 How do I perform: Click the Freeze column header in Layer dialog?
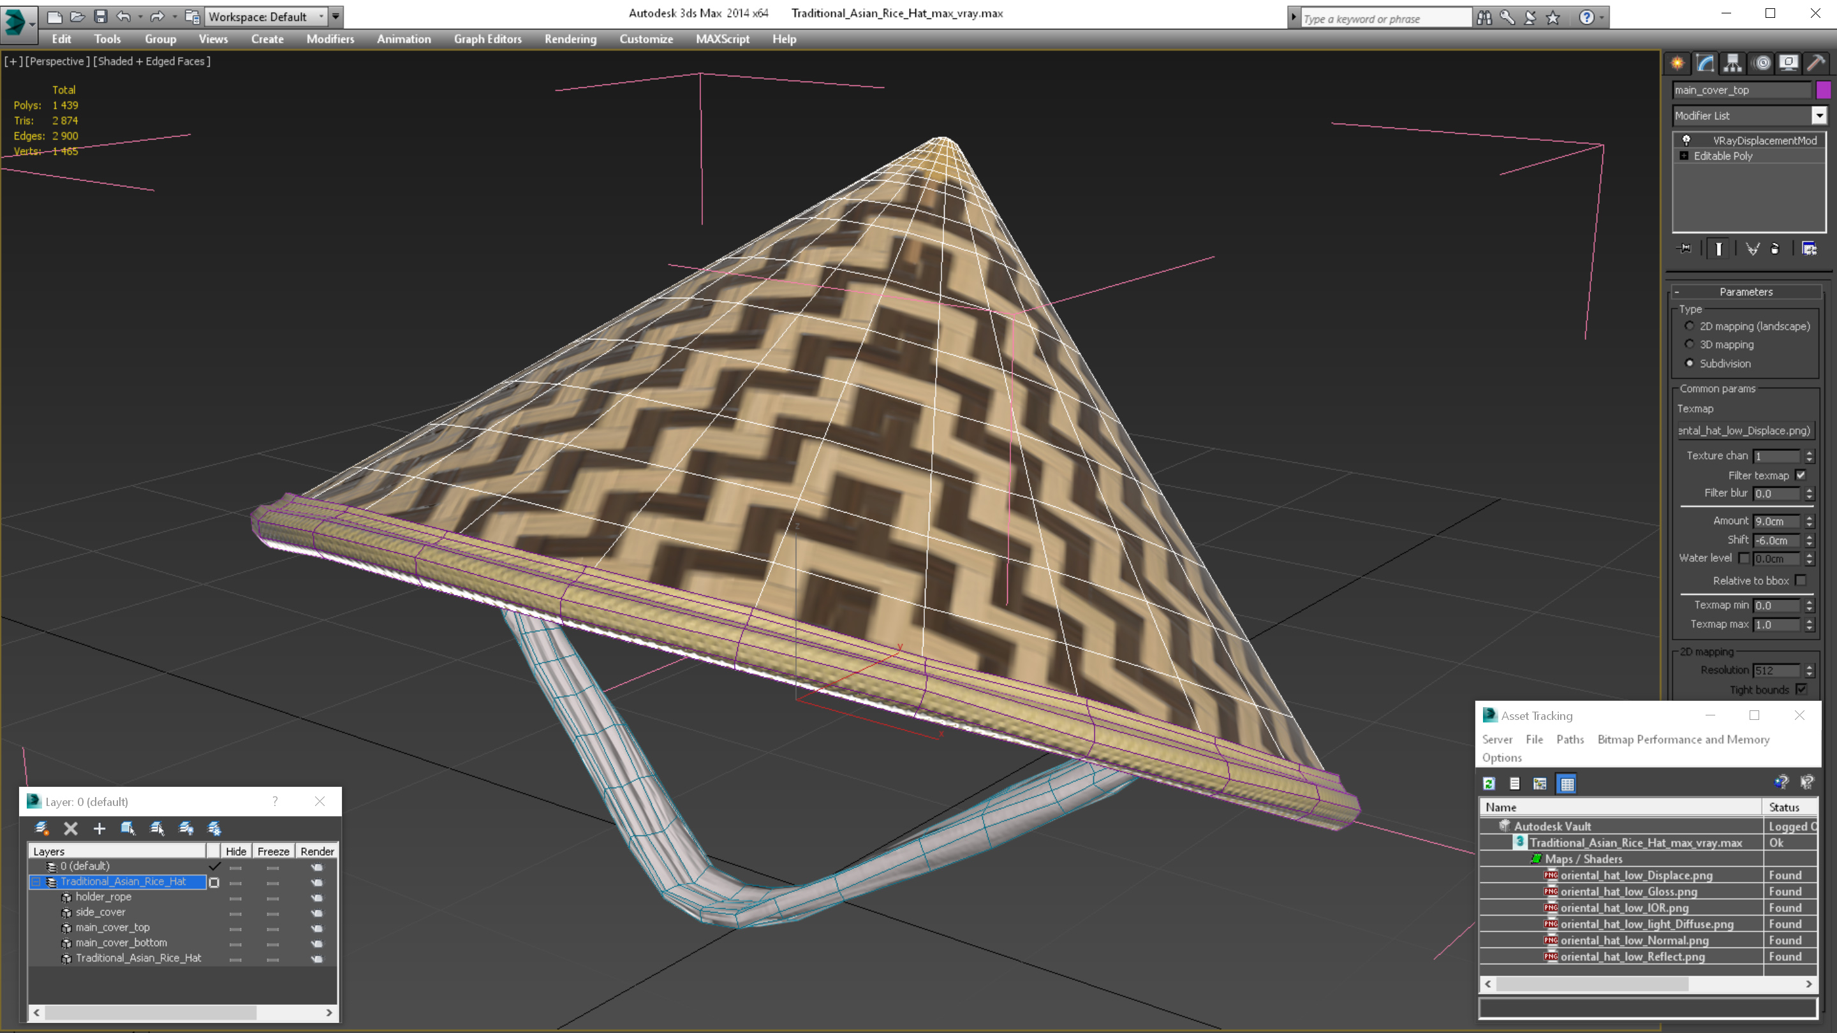point(273,851)
